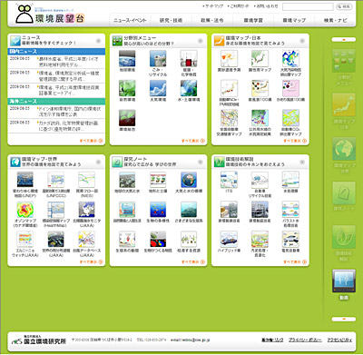
Task: Click the faded 環境マップ世界 globe sidebar icon
Action: point(344,149)
